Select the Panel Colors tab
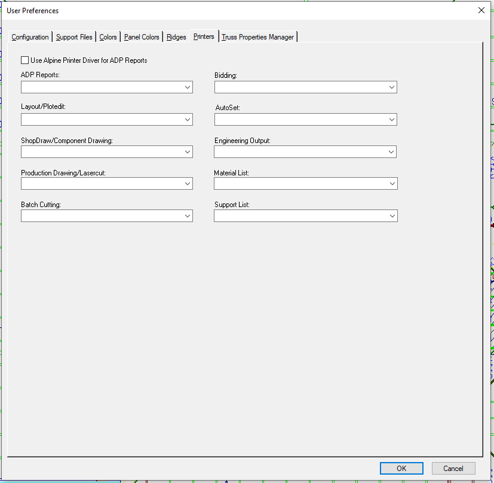The width and height of the screenshot is (494, 483). pyautogui.click(x=142, y=37)
